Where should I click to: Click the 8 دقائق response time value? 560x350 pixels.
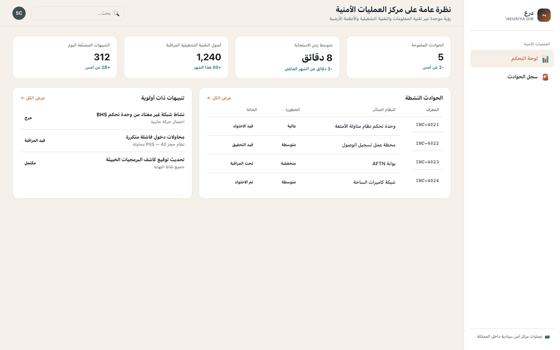point(317,58)
